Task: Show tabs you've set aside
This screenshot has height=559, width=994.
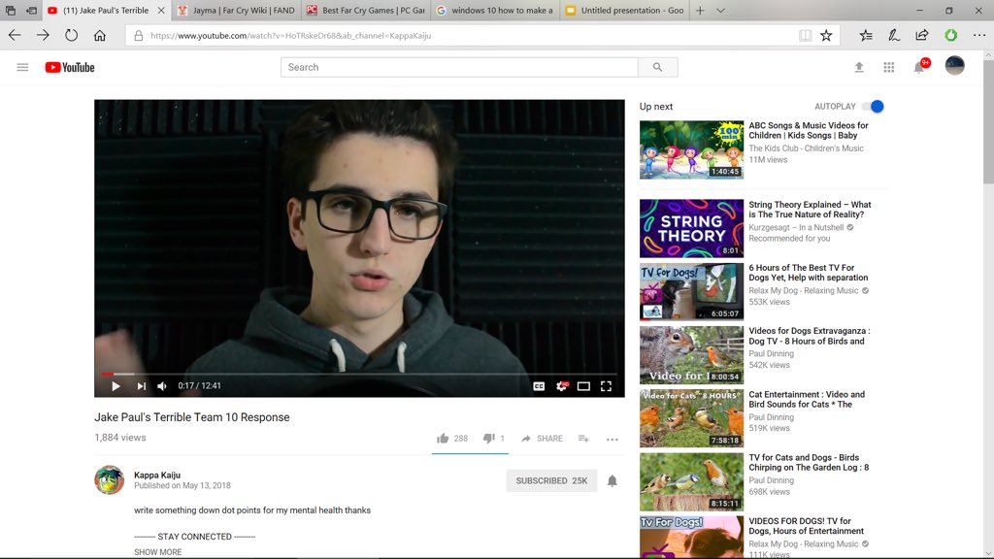Action: point(10,10)
